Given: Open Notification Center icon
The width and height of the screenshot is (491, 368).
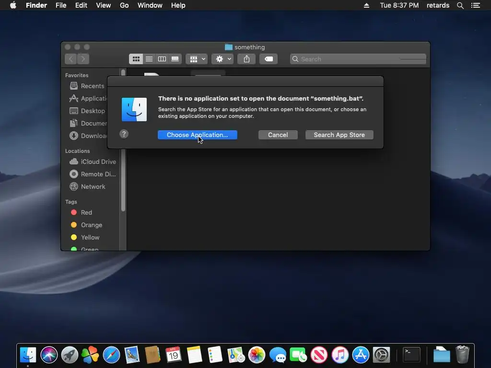Looking at the screenshot, I should coord(475,5).
